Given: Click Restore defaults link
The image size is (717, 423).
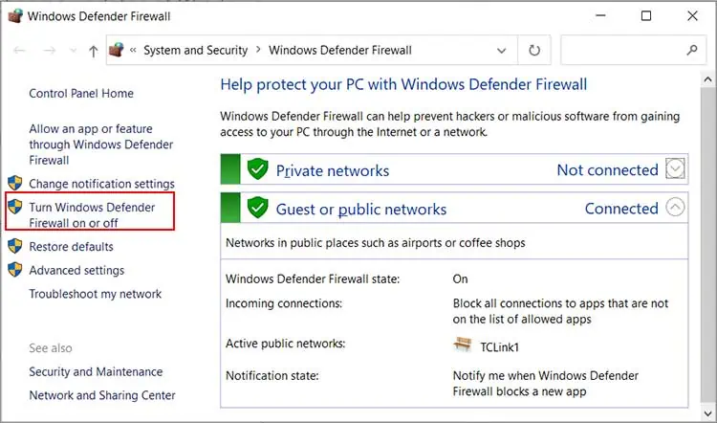Looking at the screenshot, I should point(71,246).
